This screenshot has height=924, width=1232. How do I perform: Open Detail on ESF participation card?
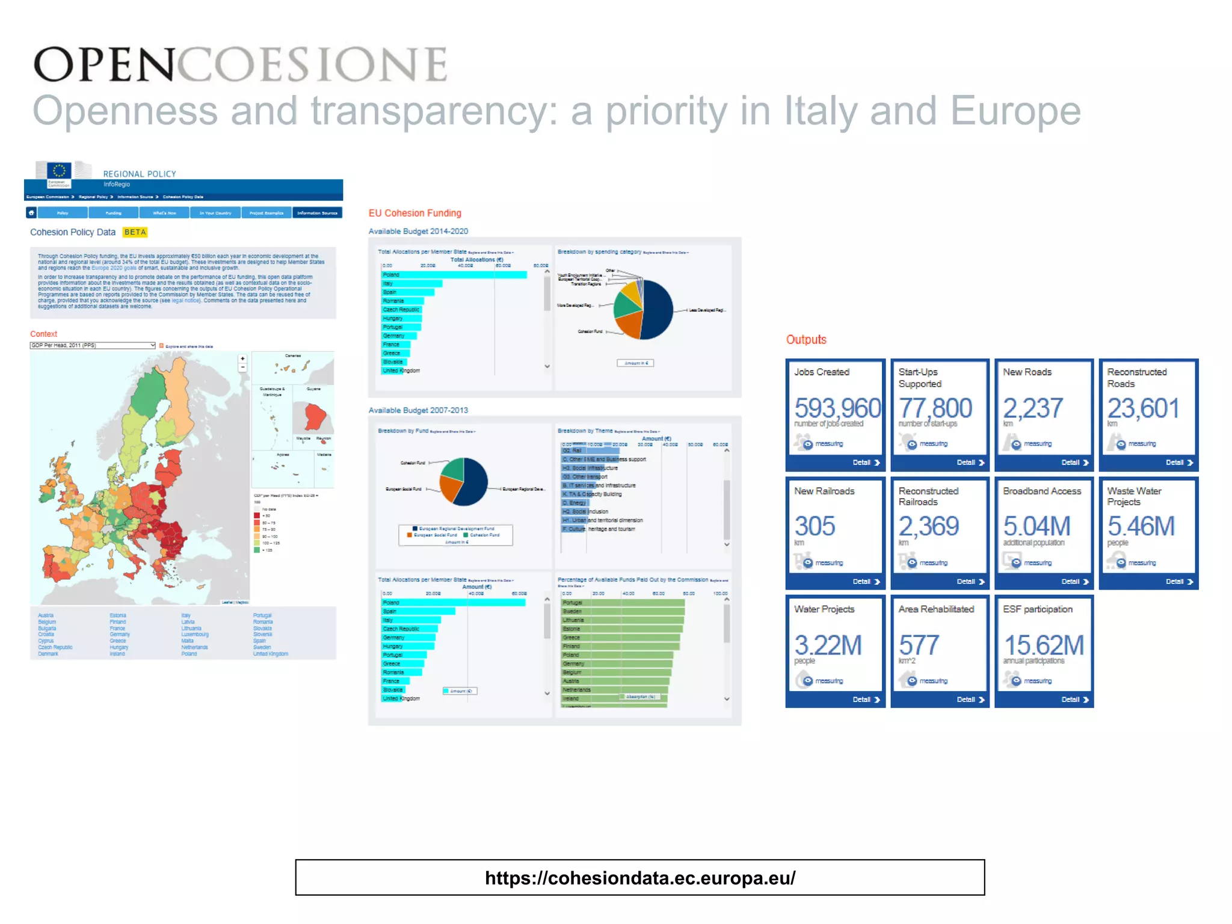coord(1075,700)
